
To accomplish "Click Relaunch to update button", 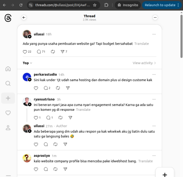I will click(162, 5).
